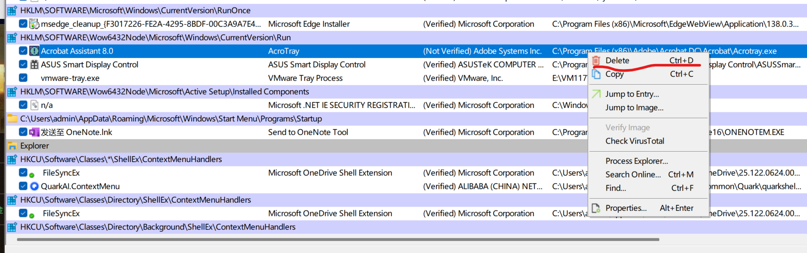Click registry icon beside the RunOnce key
807x253 pixels.
coord(12,10)
